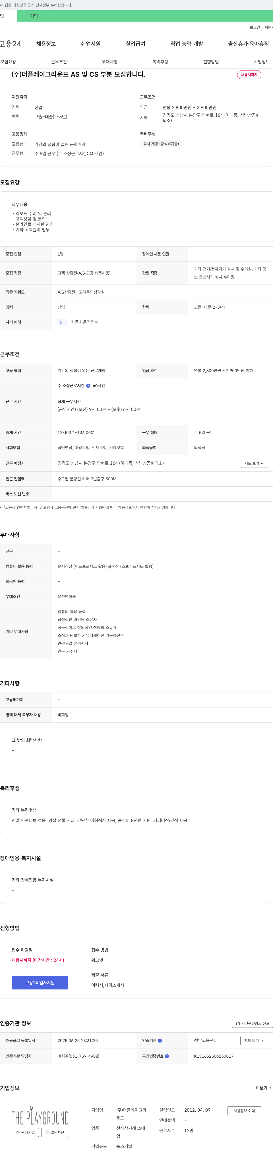
Task: Open 직업 능력 개발 menu
Action: click(187, 44)
